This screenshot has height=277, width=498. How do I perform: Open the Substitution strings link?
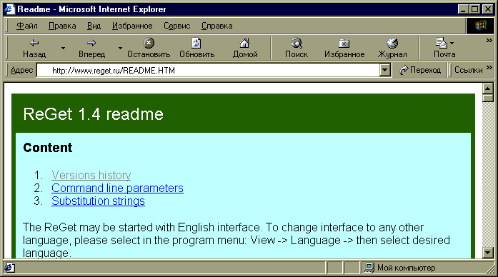(98, 201)
